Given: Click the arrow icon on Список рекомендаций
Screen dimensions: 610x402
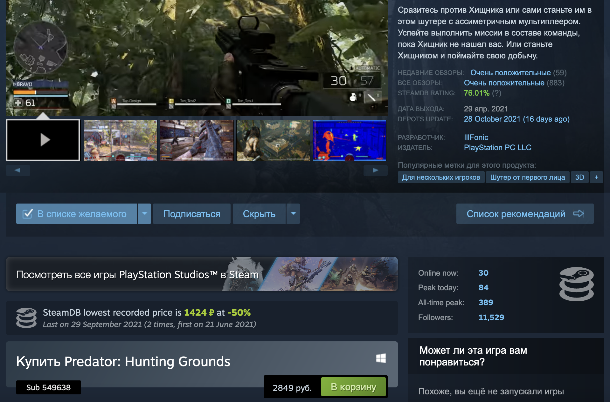Looking at the screenshot, I should click(579, 213).
